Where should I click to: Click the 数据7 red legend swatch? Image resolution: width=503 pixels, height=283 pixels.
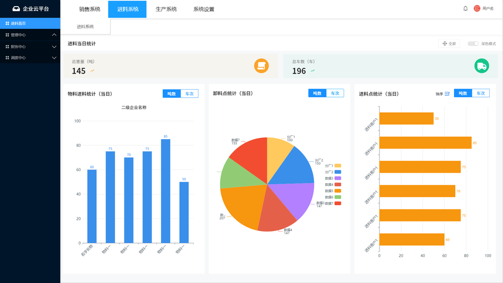coord(338,203)
